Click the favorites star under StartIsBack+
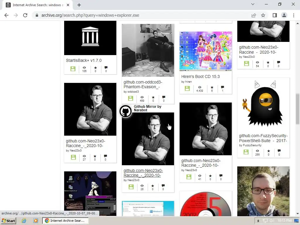Image resolution: width=300 pixels, height=225 pixels. (96, 68)
